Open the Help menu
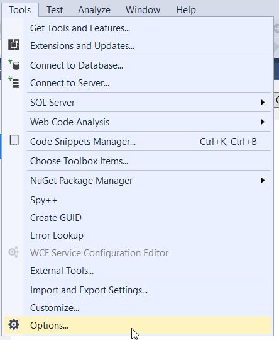Screen dimensions: 279x340 pos(186,10)
